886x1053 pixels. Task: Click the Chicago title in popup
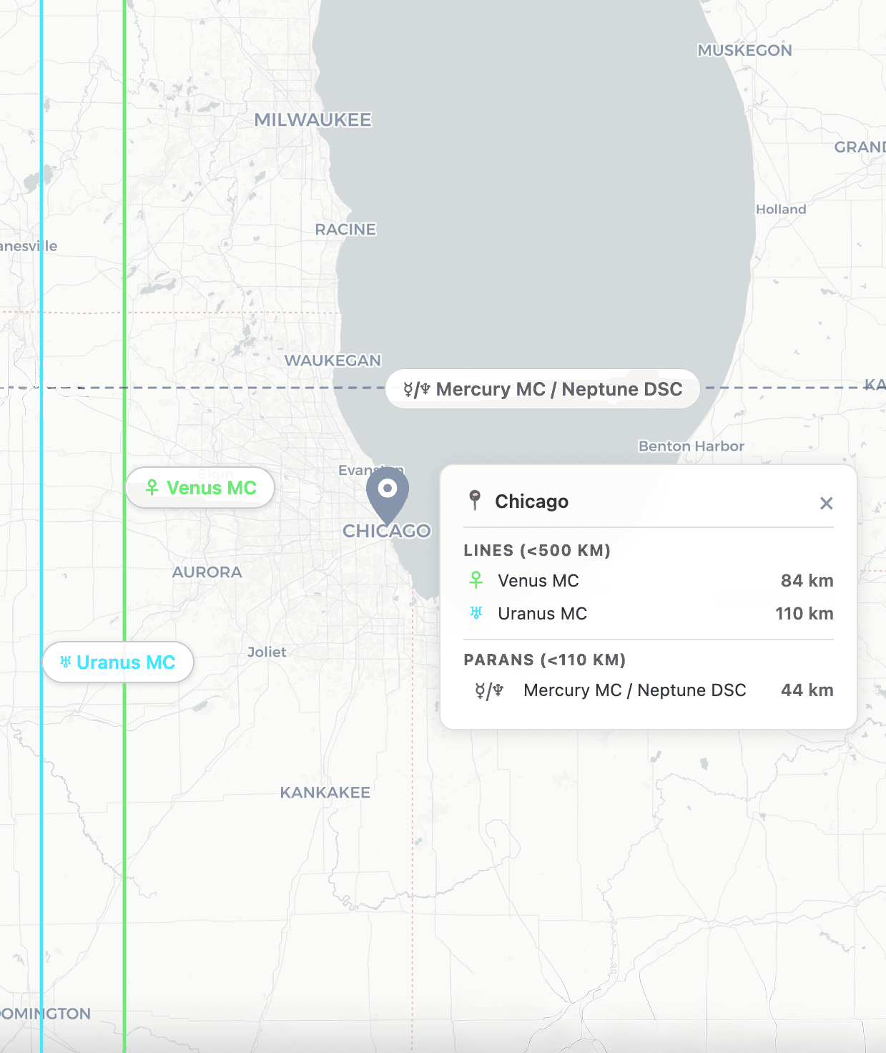tap(531, 501)
